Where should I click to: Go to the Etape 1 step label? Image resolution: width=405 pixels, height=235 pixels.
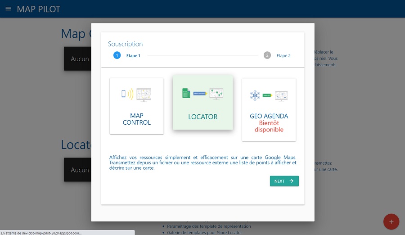(133, 56)
